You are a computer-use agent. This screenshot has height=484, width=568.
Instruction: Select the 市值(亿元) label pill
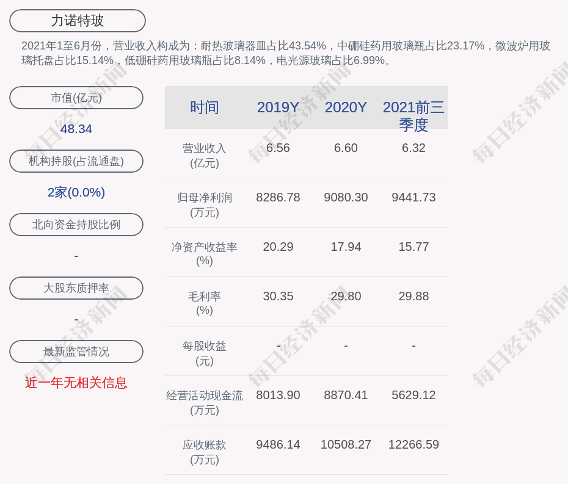(x=76, y=98)
